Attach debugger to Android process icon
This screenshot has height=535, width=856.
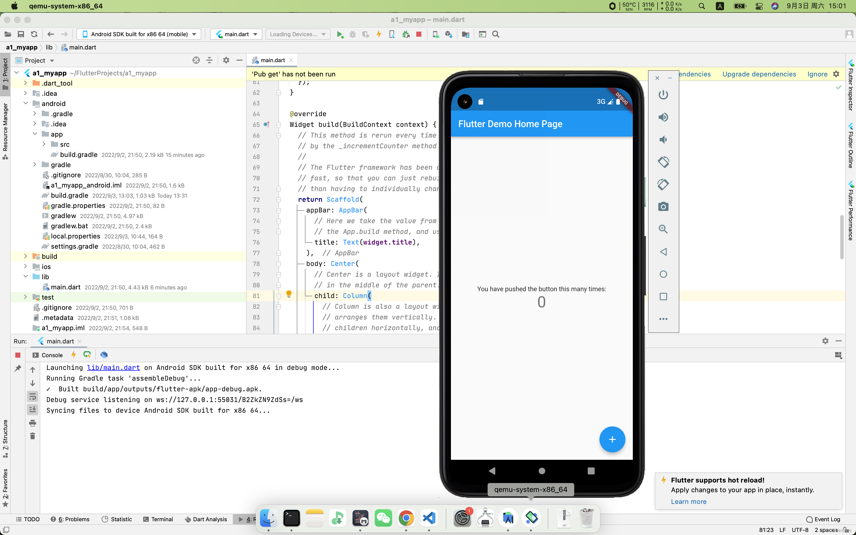(x=406, y=34)
